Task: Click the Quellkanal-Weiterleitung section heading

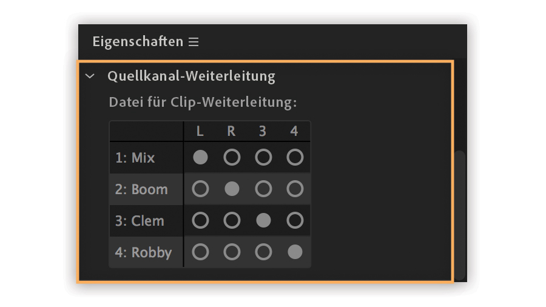Action: coord(191,76)
